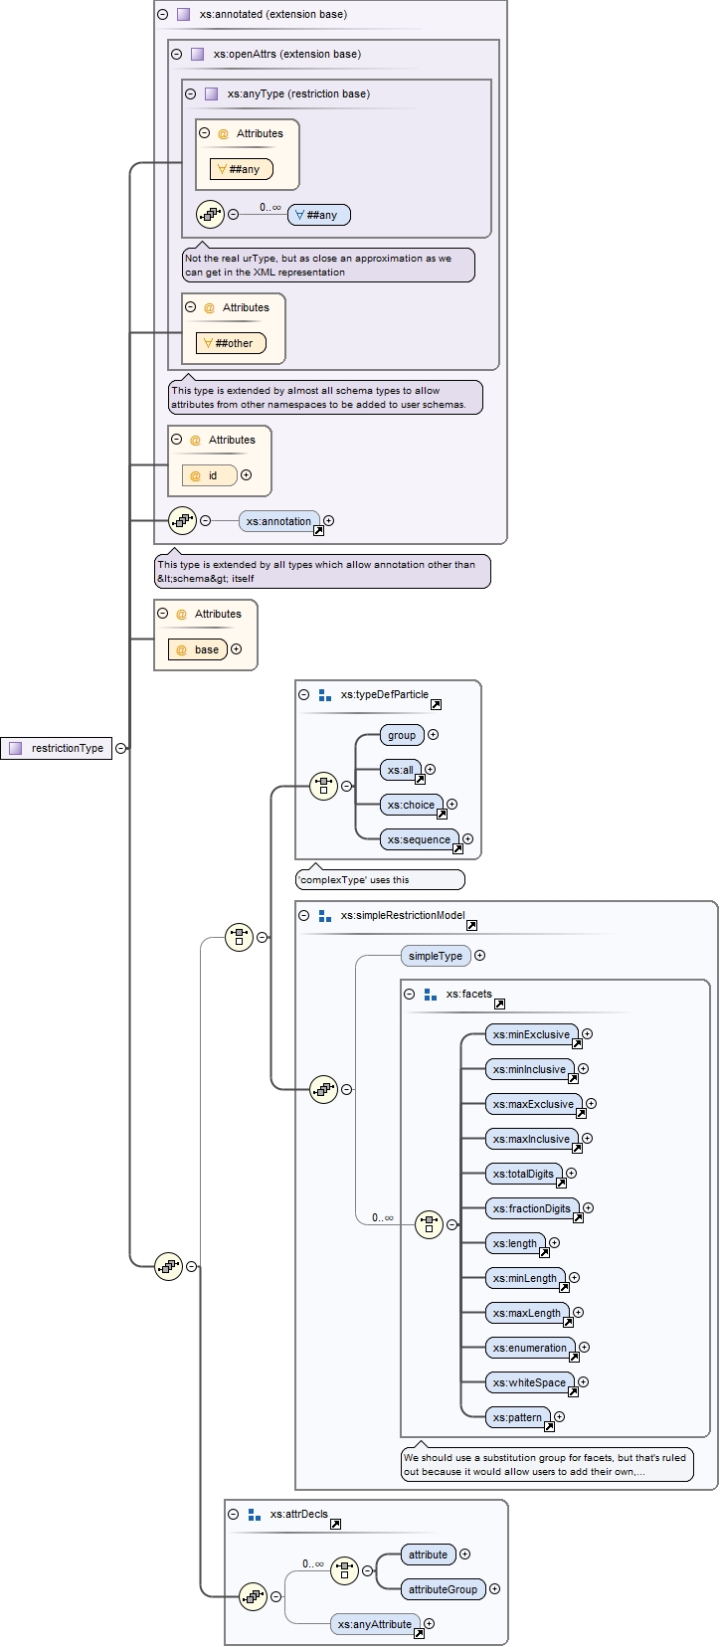The image size is (720, 1647).
Task: Click the main sequence compositor icon of restrictionType
Action: pos(168,1266)
